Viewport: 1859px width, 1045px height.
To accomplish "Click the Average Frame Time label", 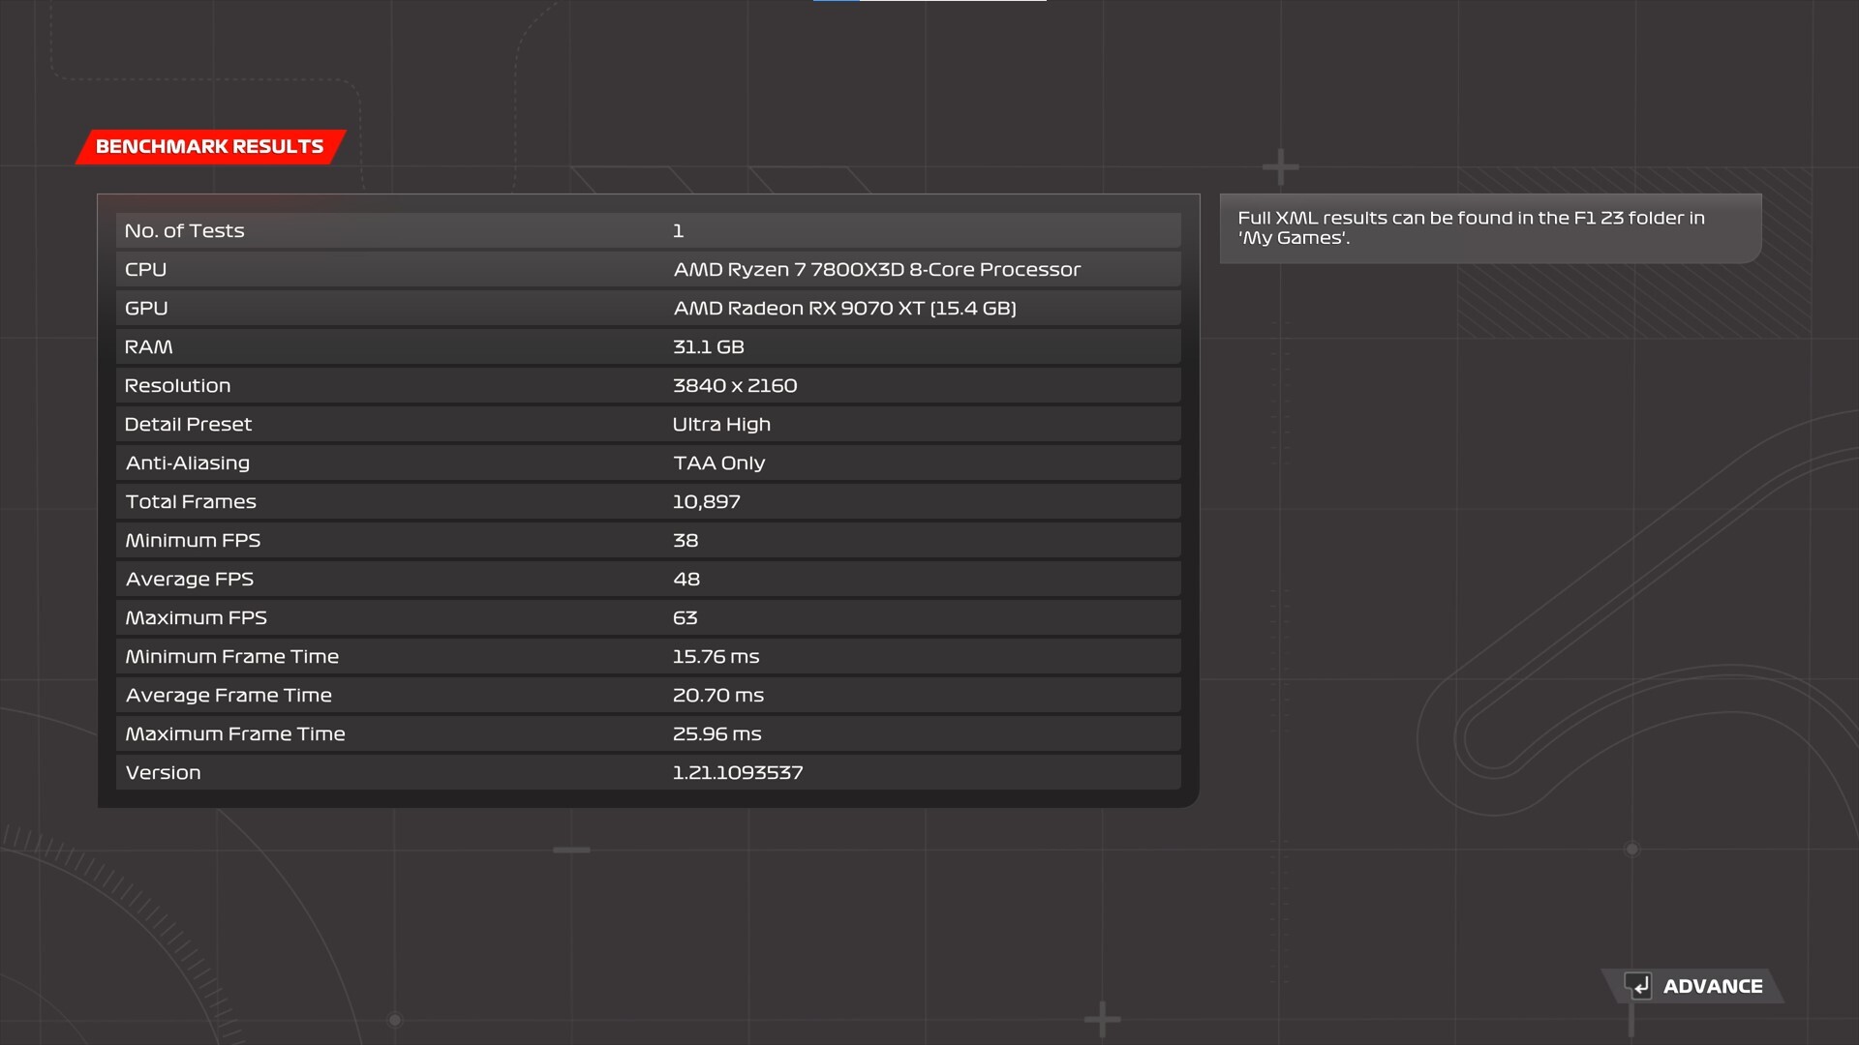I will (229, 696).
